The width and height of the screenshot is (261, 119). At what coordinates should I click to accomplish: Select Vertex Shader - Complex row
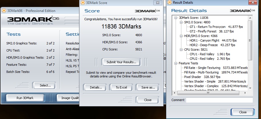[216, 86]
